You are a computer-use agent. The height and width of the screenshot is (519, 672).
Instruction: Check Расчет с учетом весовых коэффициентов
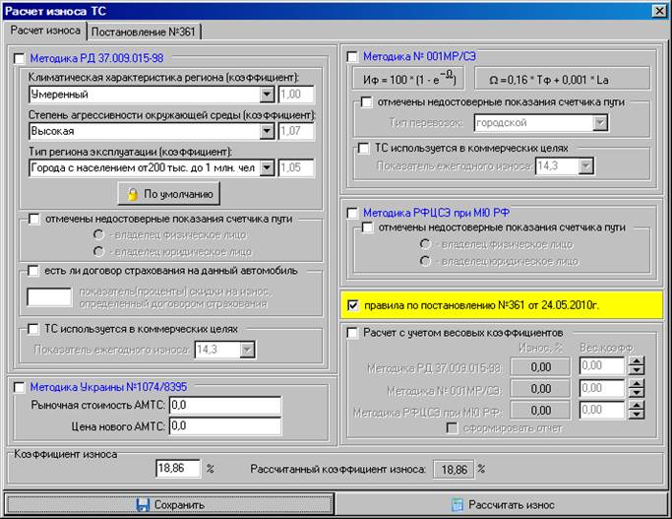[x=354, y=333]
